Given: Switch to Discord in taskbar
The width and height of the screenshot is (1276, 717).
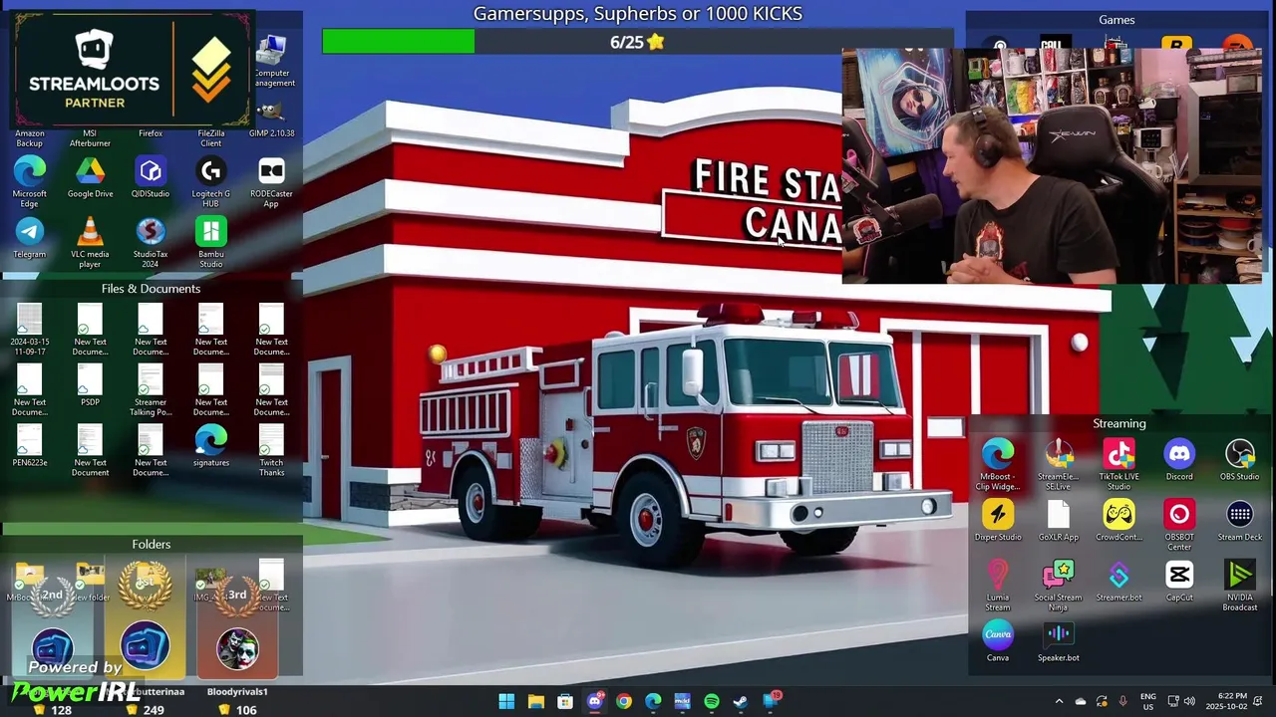Looking at the screenshot, I should coord(595,701).
